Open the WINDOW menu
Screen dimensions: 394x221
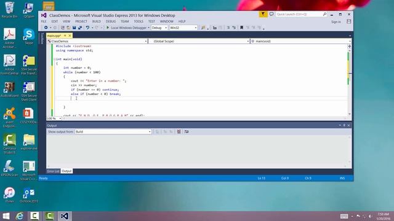pos(167,21)
